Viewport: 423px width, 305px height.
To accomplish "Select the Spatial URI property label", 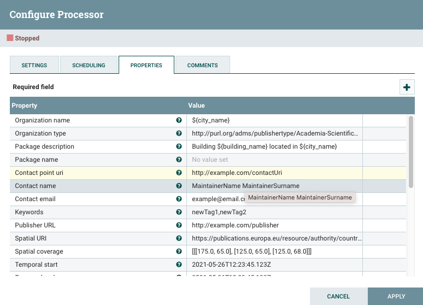I will pyautogui.click(x=31, y=238).
